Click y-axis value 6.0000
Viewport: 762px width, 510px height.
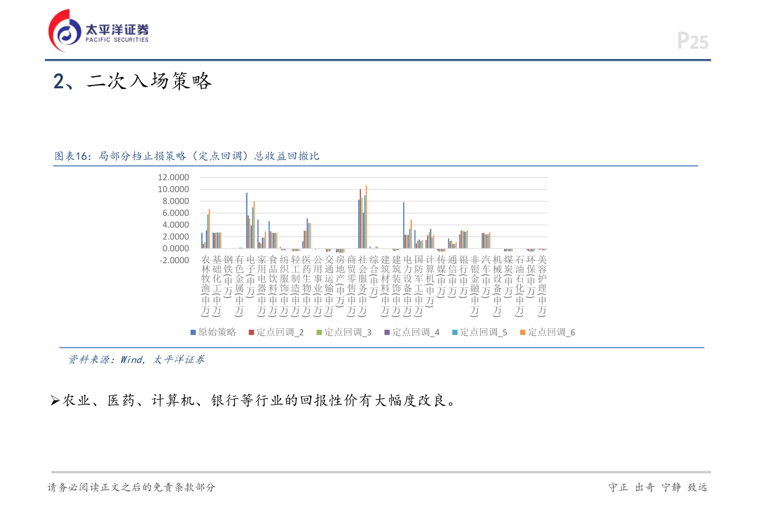(x=176, y=213)
